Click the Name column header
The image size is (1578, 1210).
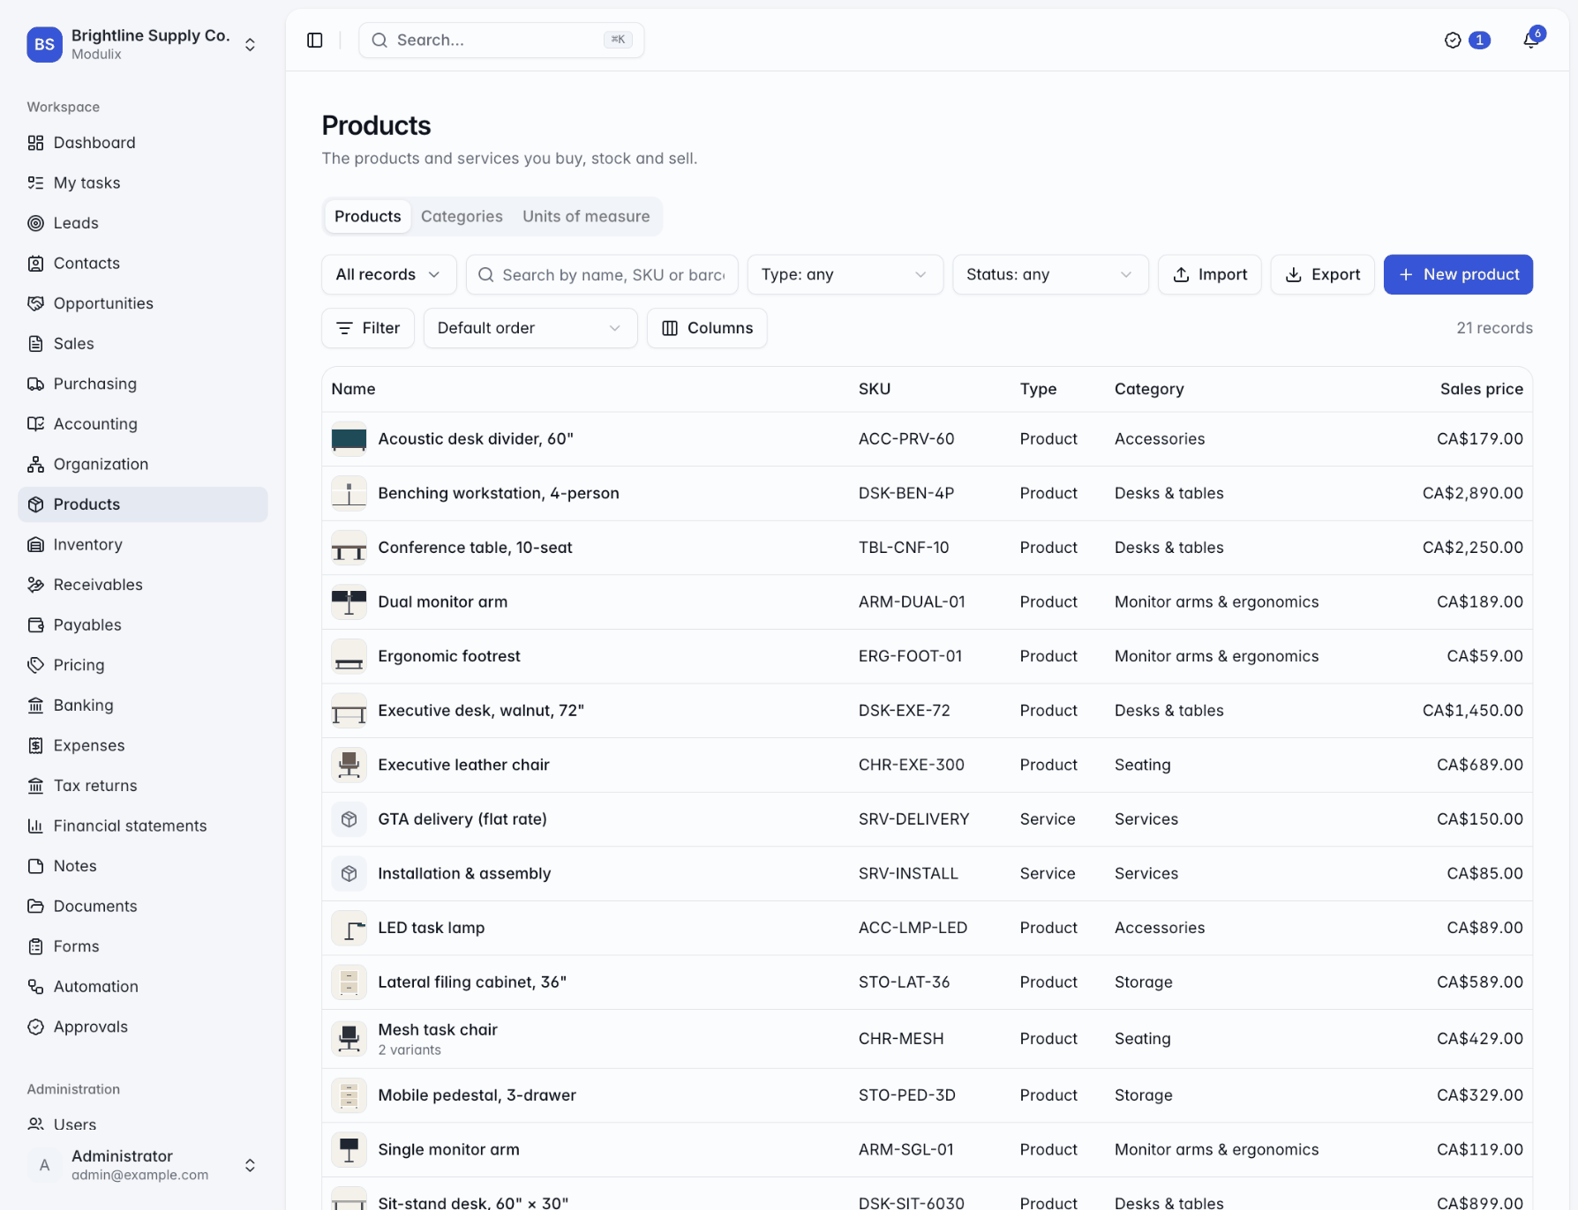click(353, 389)
